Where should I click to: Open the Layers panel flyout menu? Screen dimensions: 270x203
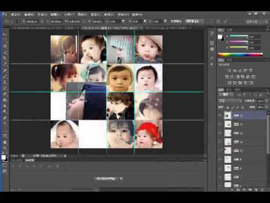[x=267, y=90]
